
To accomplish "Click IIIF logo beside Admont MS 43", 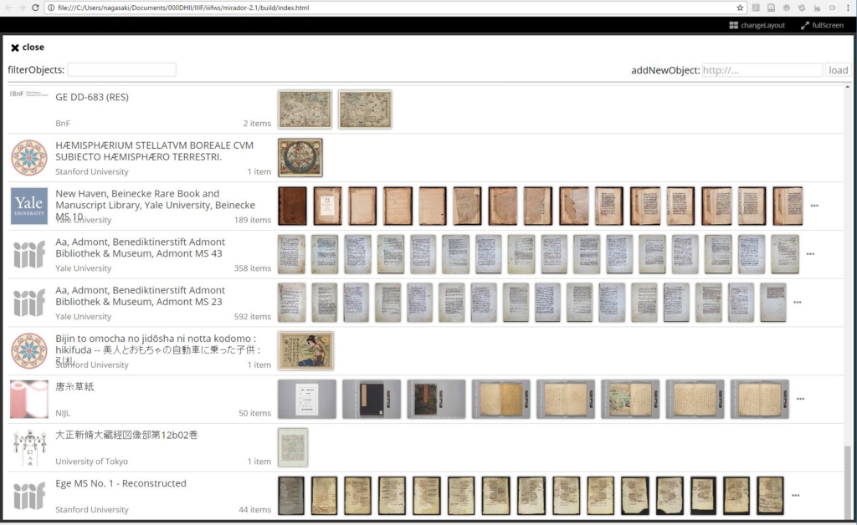I will coord(29,254).
